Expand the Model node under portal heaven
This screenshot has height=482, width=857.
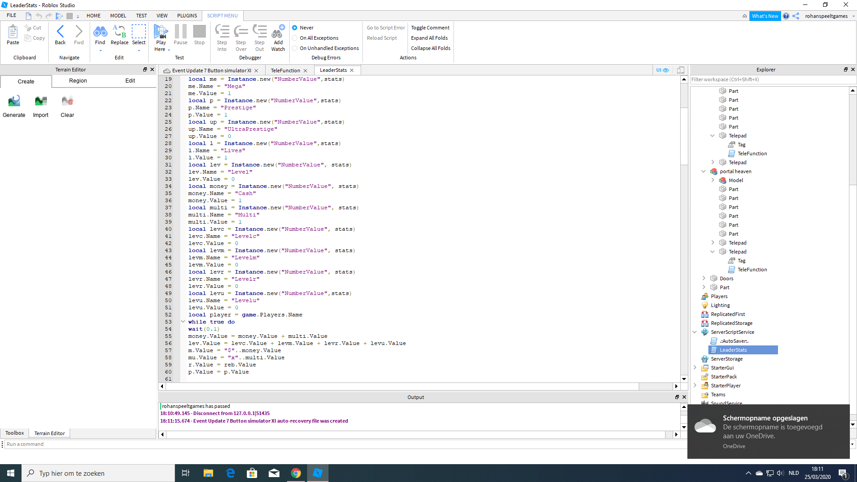(713, 180)
